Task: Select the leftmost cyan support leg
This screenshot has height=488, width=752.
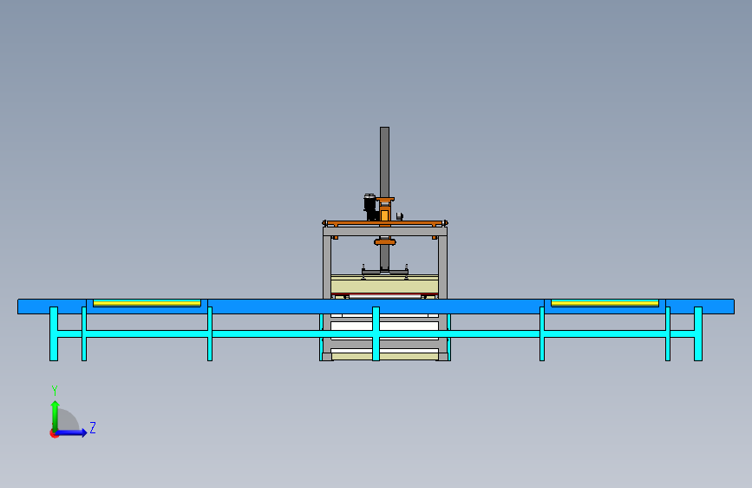Action: click(x=54, y=333)
